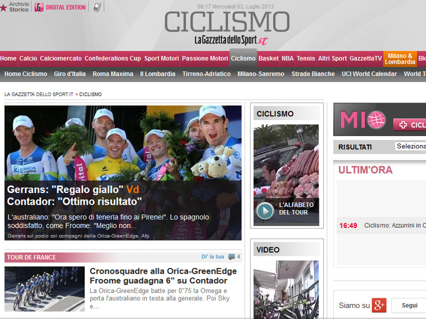426x319 pixels.
Task: Open the Archivio Storico star icon
Action: [x=4, y=7]
